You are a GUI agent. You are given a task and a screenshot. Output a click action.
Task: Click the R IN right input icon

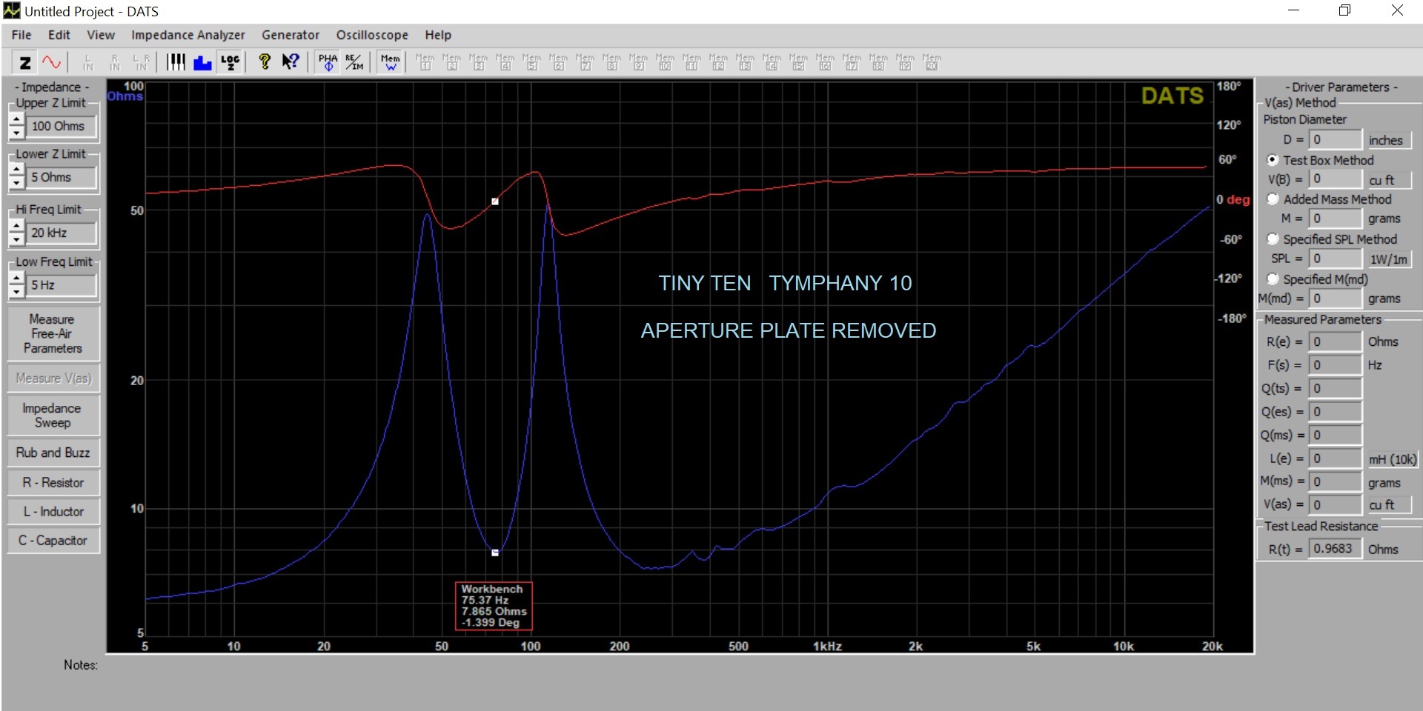pos(115,62)
